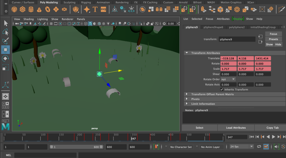Activate the Move tool in toolbox

coord(6,50)
